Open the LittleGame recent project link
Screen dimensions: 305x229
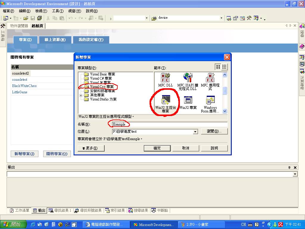[20, 92]
